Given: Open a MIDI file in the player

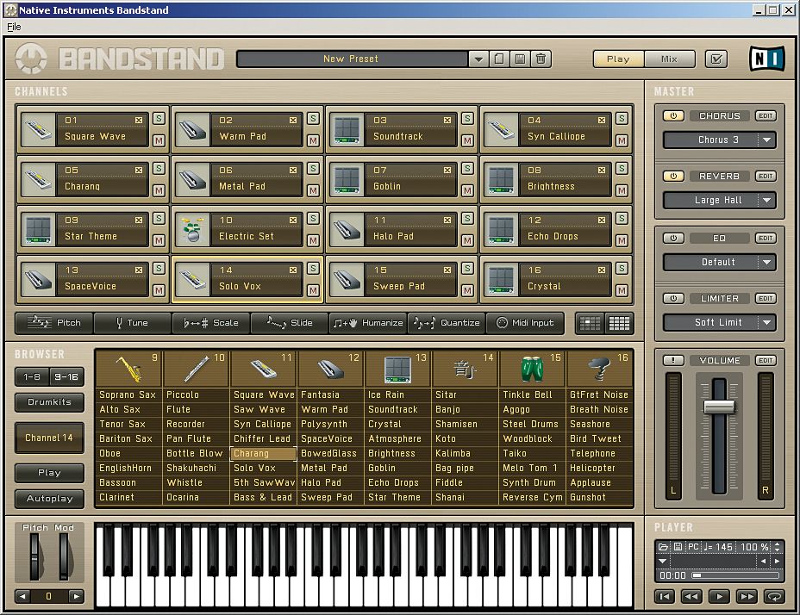Looking at the screenshot, I should 663,547.
